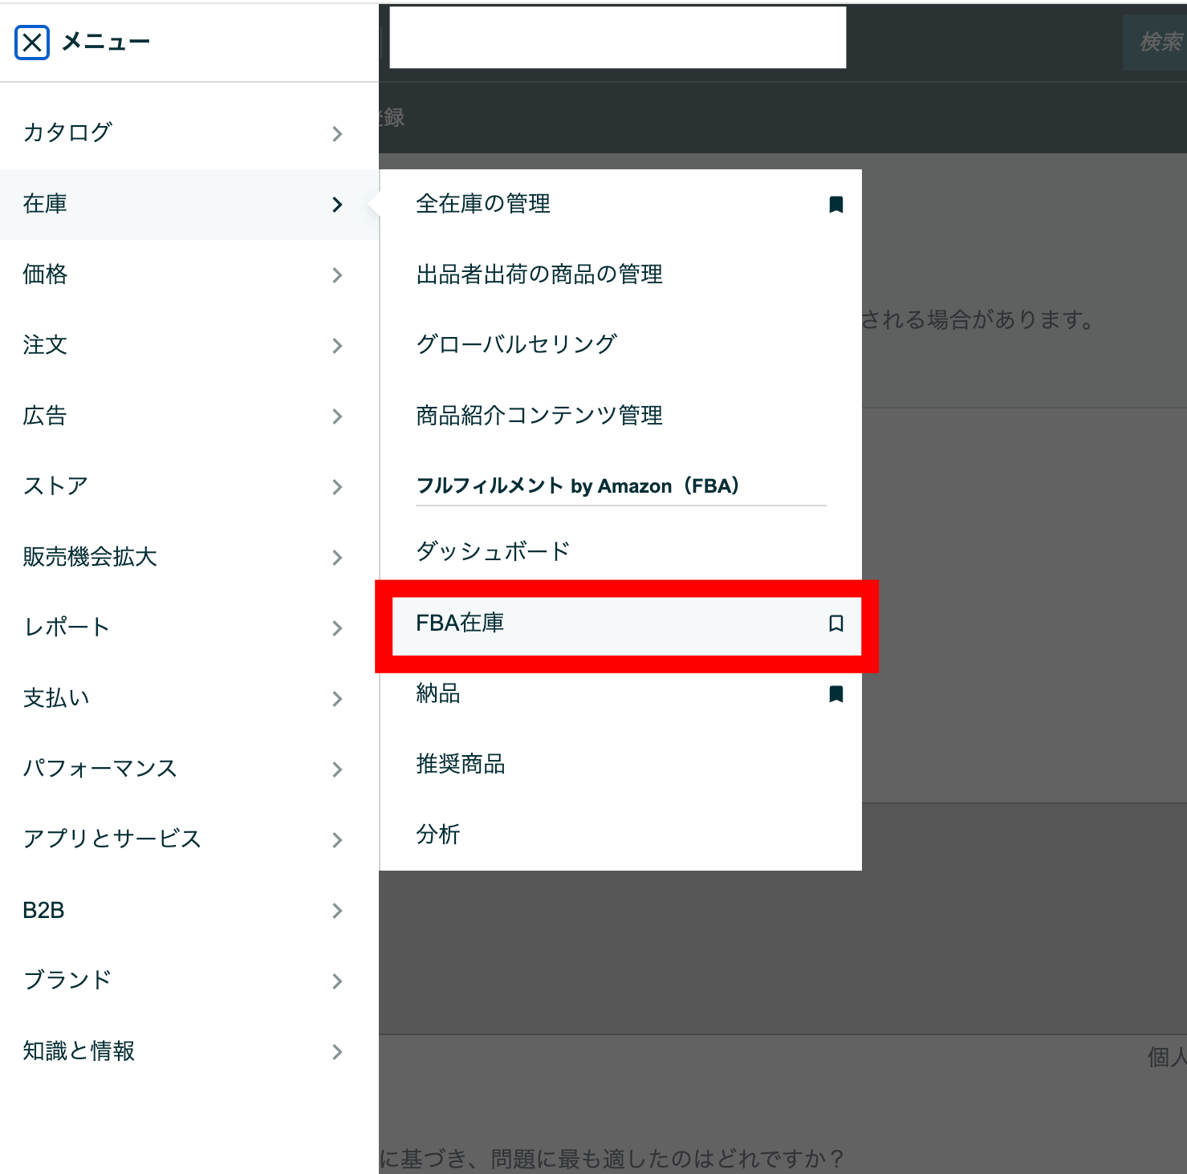Viewport: 1187px width, 1174px height.
Task: Close the menu with the X icon
Action: pyautogui.click(x=30, y=42)
